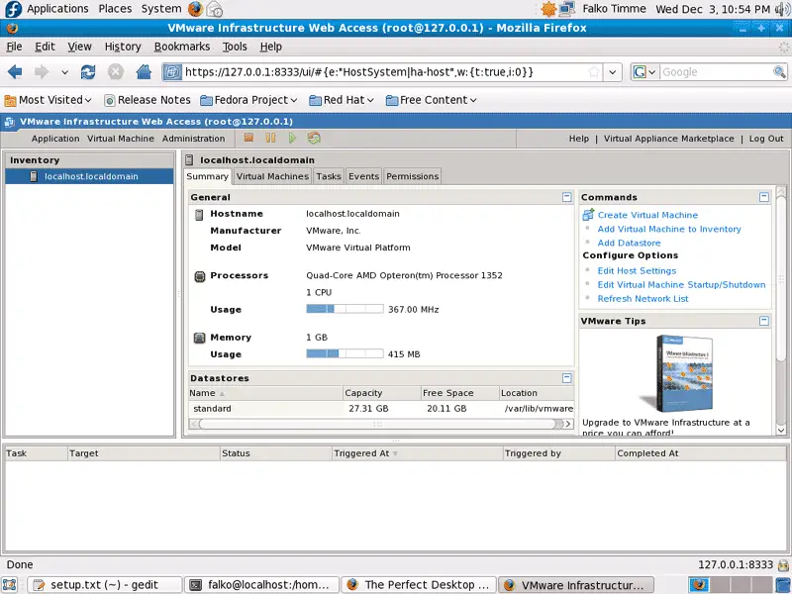Click the padlock icon in status bar
The image size is (792, 594).
click(783, 564)
